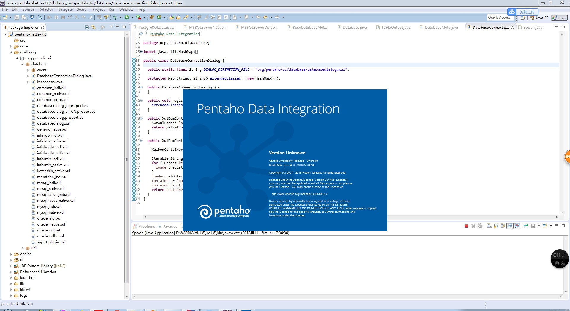Switch to the Java EE perspective
This screenshot has height=311, width=570.
tap(539, 18)
